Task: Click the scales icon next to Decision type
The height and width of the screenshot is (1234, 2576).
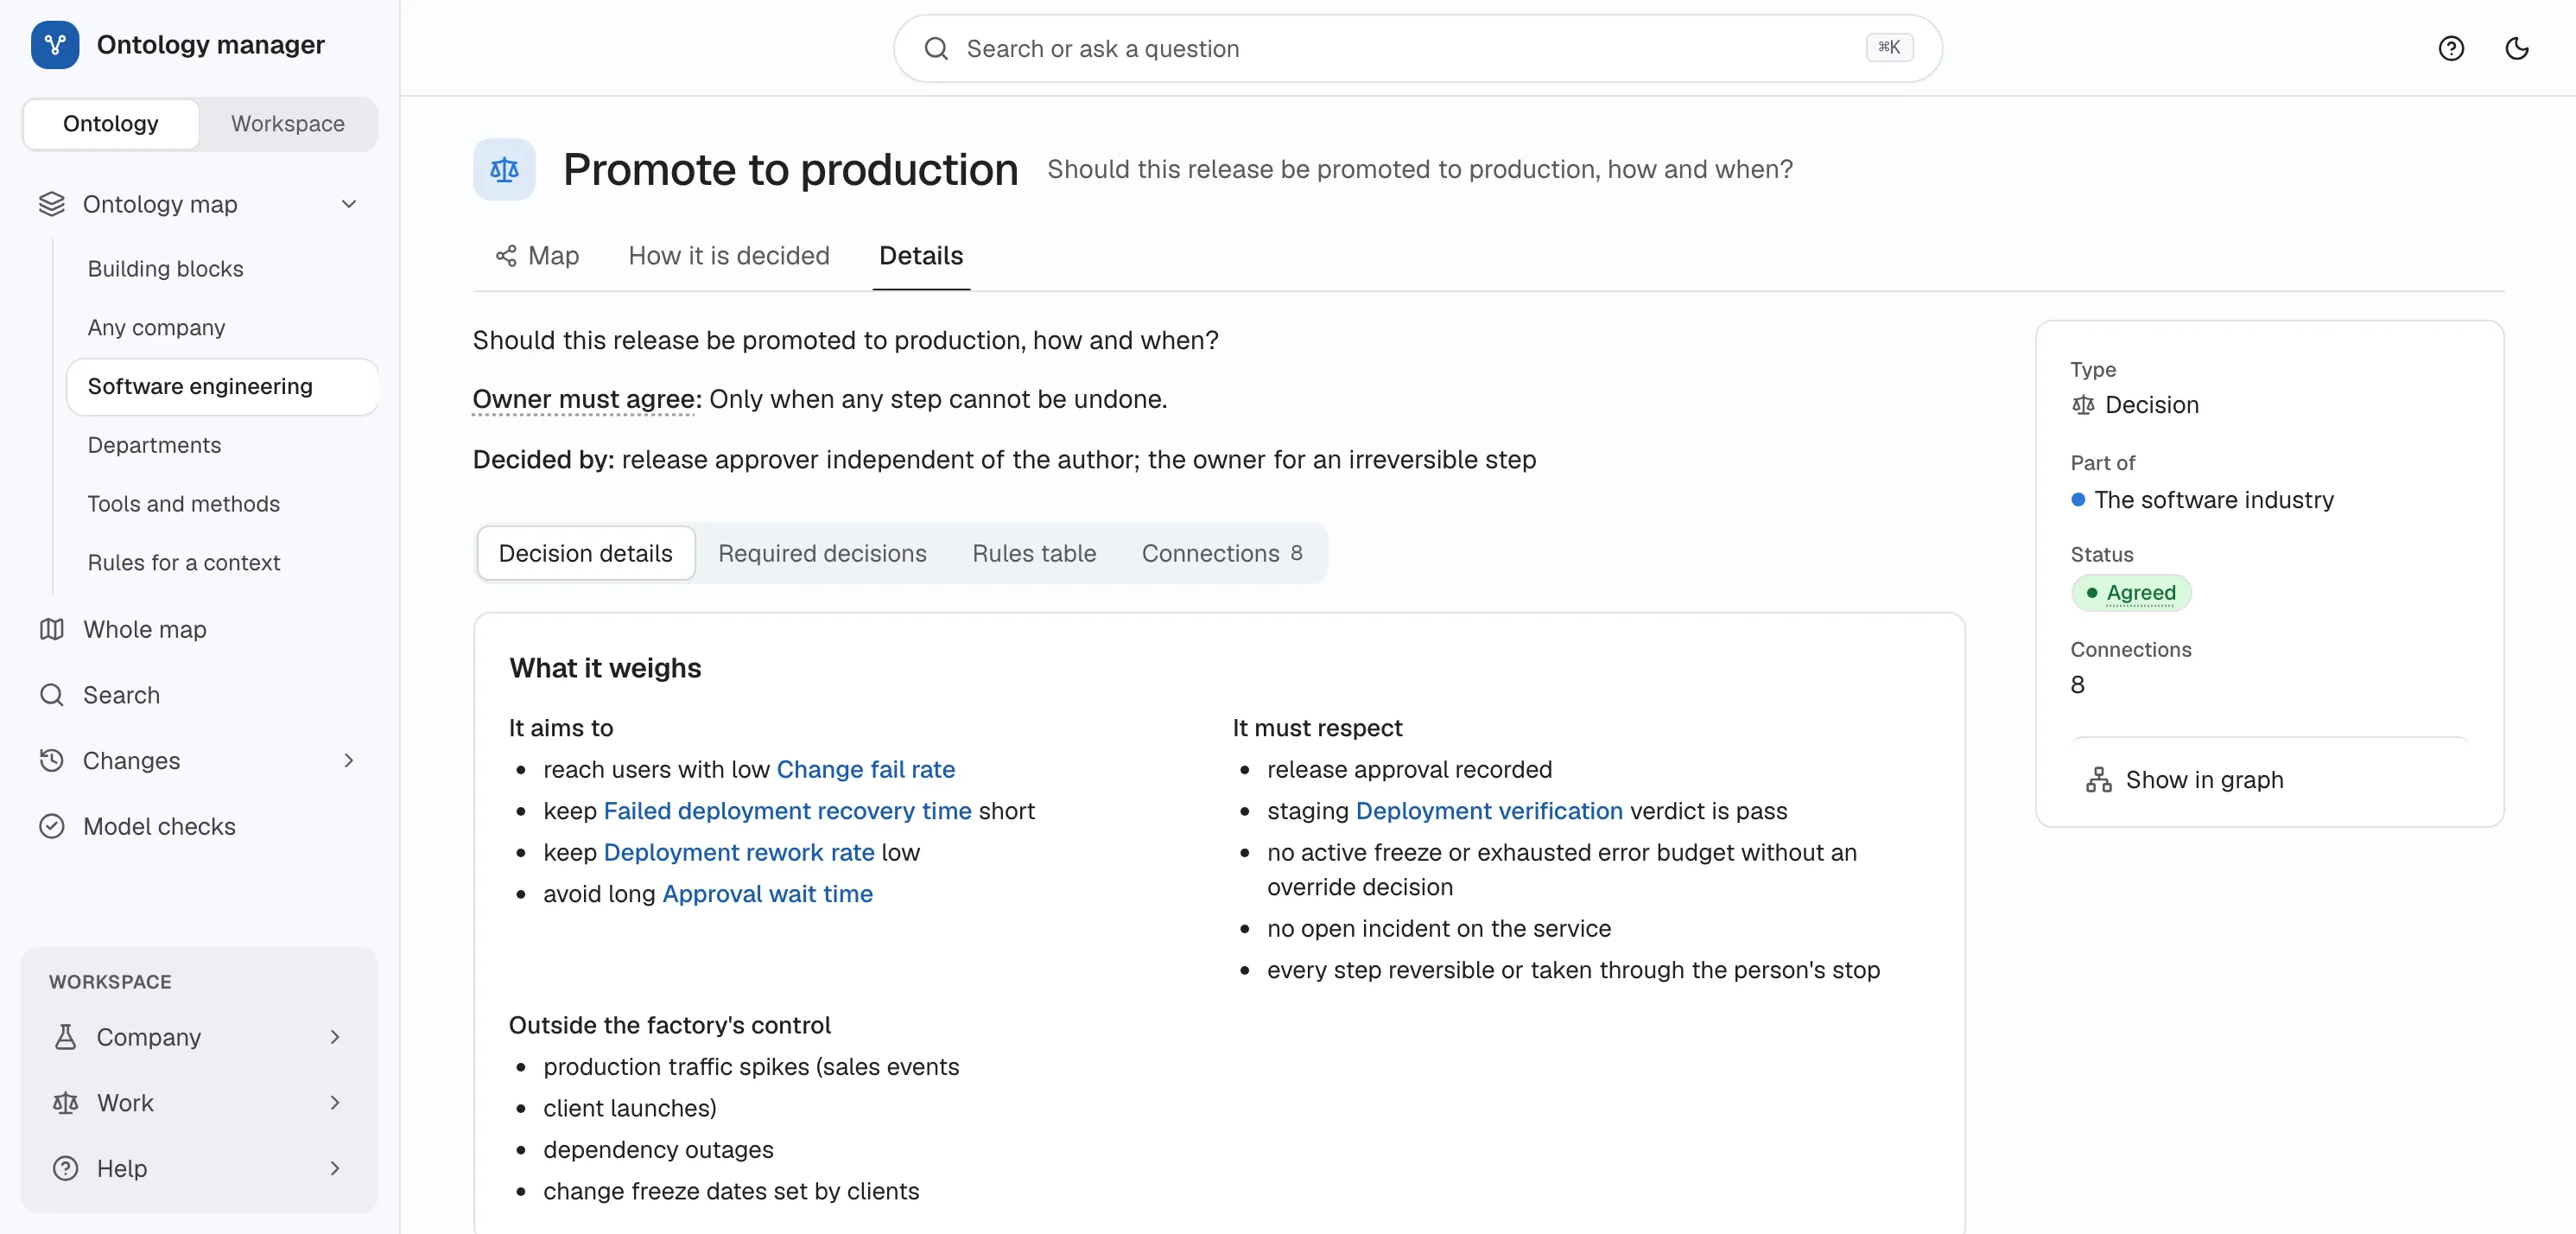Action: (x=2083, y=405)
